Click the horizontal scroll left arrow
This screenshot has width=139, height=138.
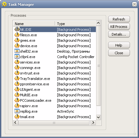click(x=15, y=123)
